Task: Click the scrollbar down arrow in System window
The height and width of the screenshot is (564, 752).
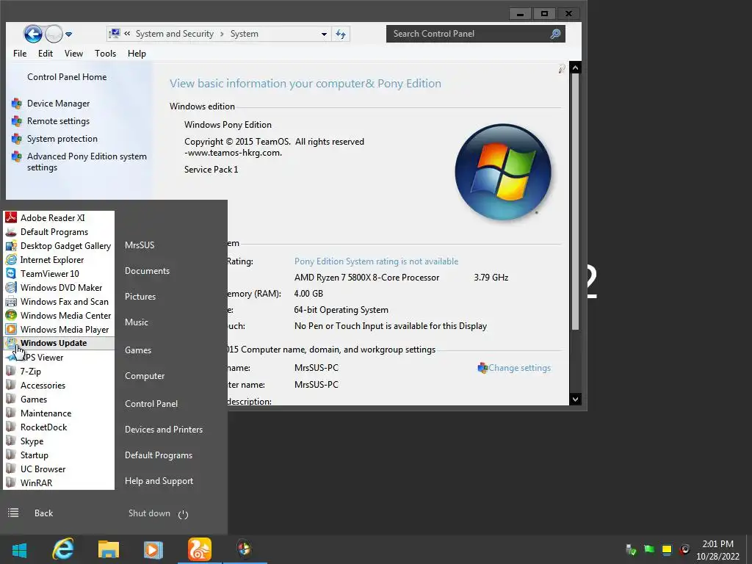Action: tap(576, 399)
